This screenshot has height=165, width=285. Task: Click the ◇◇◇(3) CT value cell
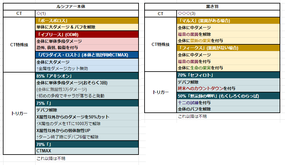228,14
